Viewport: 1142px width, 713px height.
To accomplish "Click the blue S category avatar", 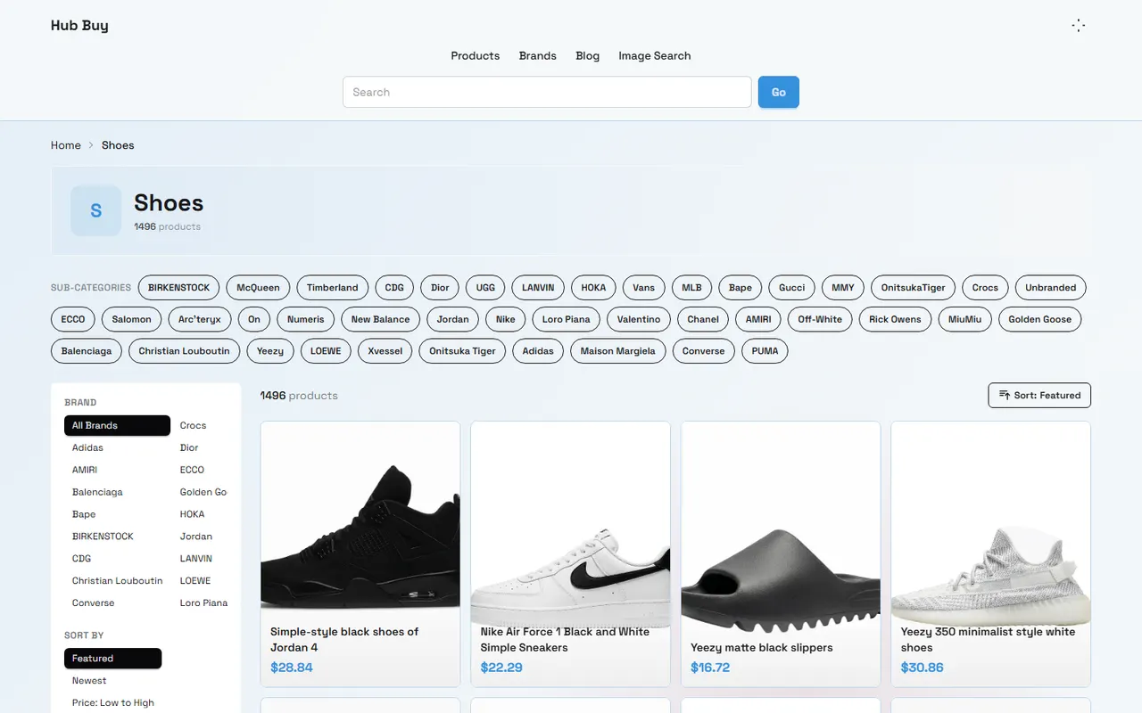I will click(95, 210).
